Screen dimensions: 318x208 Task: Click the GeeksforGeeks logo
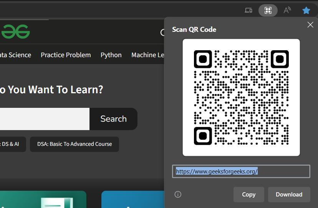(16, 31)
